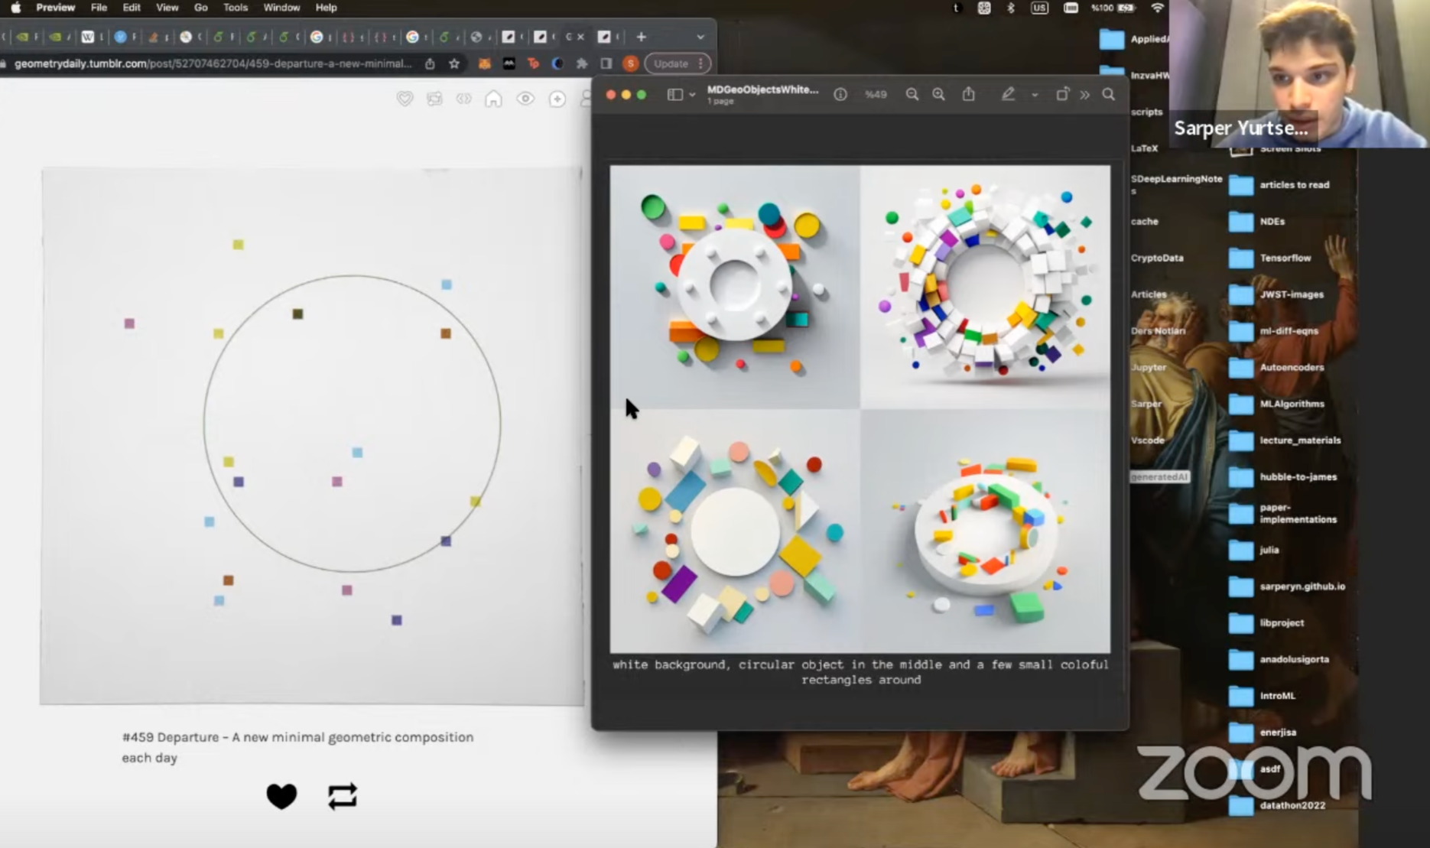Toggle the dark-mode moon extension
This screenshot has width=1430, height=848.
coord(557,64)
